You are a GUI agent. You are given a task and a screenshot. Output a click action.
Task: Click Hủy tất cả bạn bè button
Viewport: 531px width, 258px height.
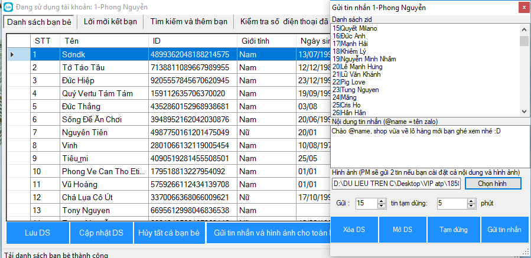170,233
